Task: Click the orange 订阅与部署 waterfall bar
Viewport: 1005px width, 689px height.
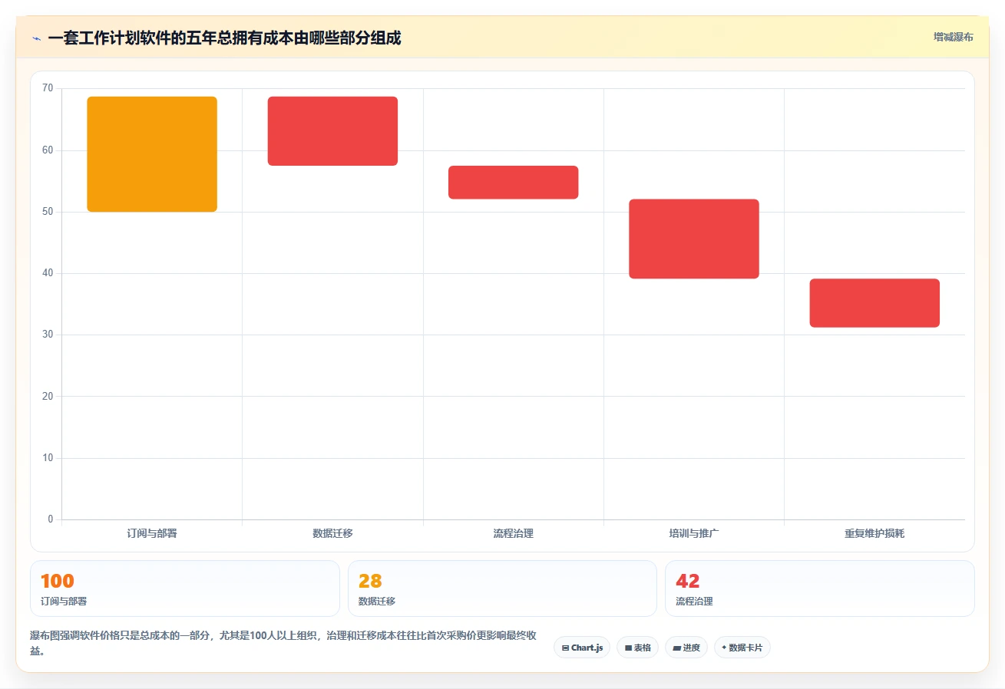Action: [x=152, y=154]
